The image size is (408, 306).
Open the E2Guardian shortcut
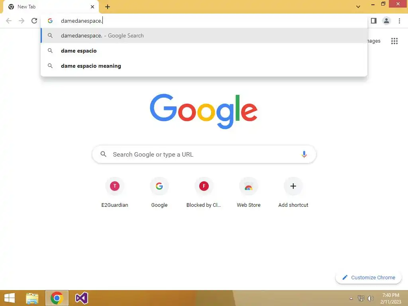tap(114, 192)
